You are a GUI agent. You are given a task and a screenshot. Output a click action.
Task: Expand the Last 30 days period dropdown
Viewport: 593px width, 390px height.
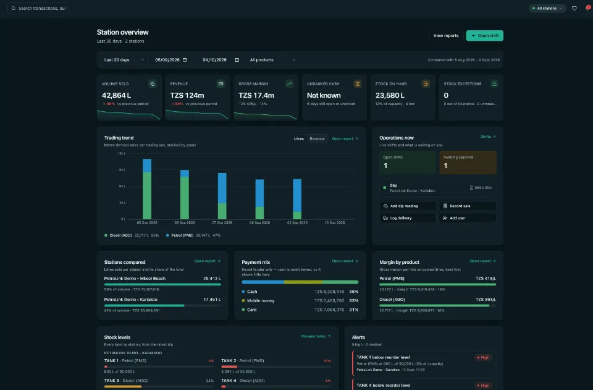pyautogui.click(x=124, y=60)
